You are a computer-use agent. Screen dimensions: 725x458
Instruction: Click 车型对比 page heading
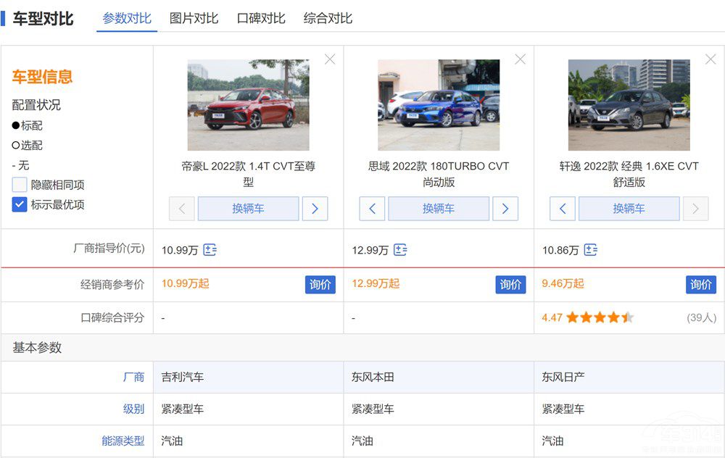click(x=43, y=19)
